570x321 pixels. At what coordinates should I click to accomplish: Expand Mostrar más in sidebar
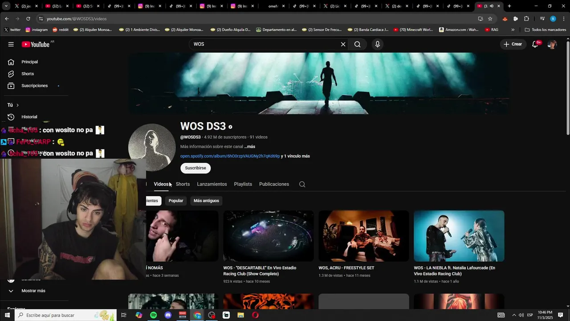tap(33, 291)
